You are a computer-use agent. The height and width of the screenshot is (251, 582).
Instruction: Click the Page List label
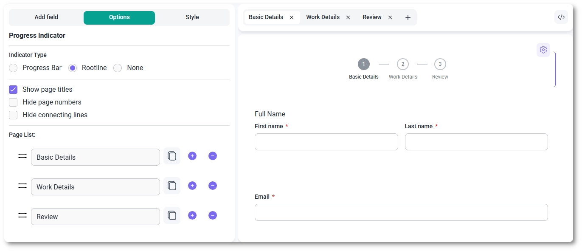click(x=22, y=135)
